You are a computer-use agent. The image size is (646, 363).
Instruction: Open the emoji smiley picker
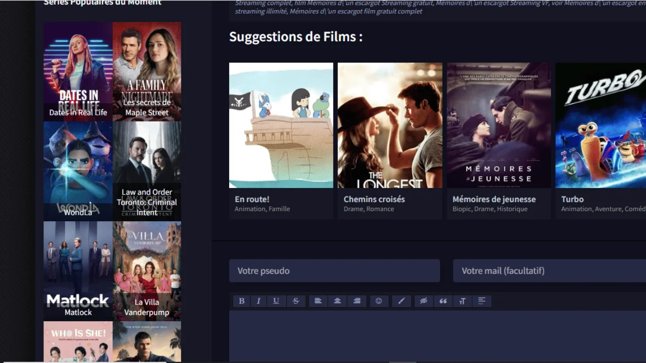(379, 301)
